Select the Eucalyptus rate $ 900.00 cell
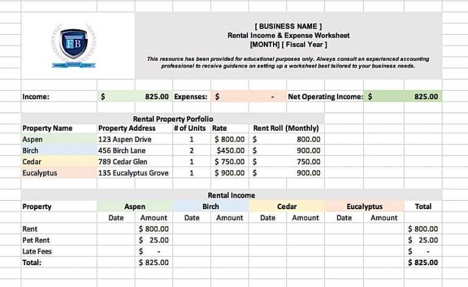The width and height of the screenshot is (468, 287). (230, 173)
